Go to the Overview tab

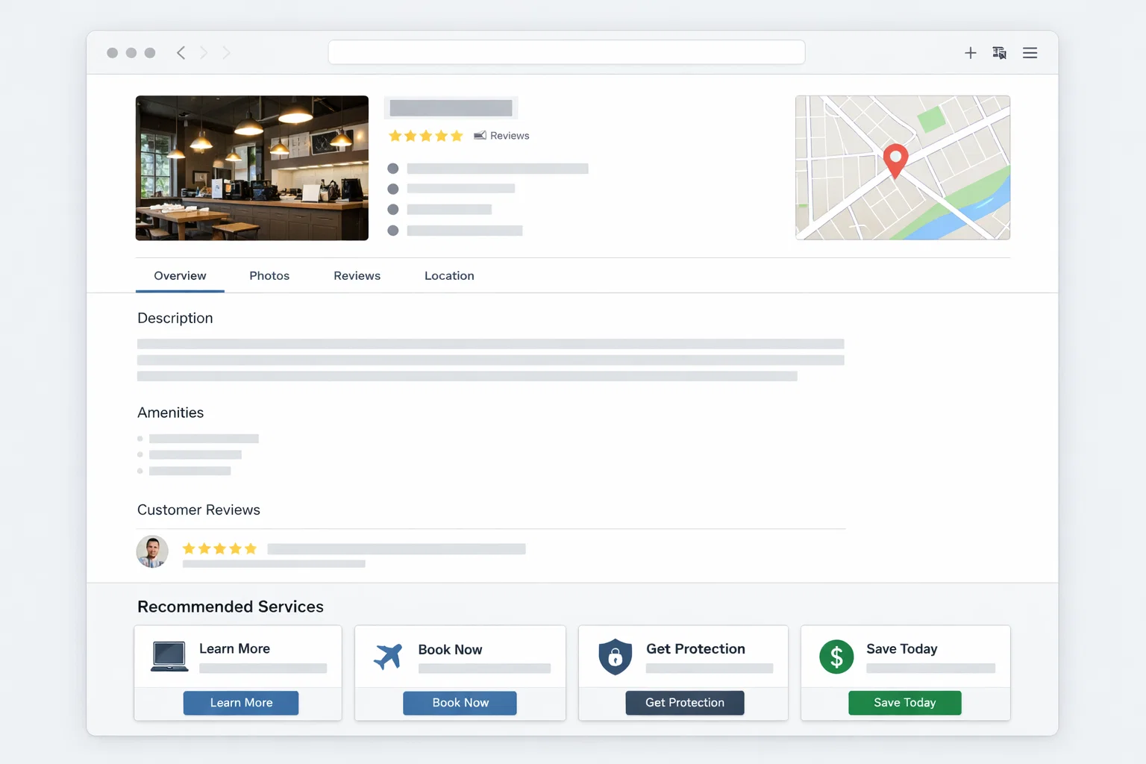point(180,276)
